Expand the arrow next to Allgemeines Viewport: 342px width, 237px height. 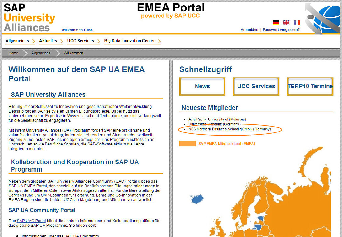33,41
